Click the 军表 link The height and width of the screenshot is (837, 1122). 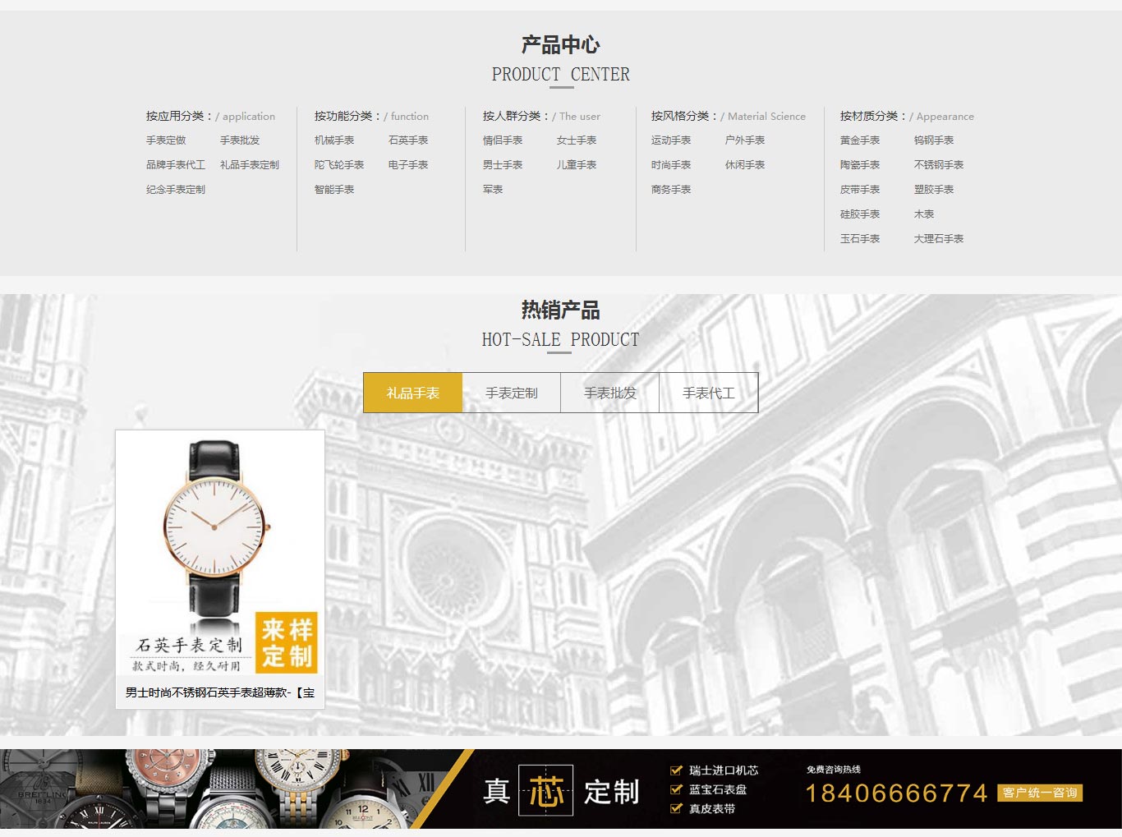[491, 189]
